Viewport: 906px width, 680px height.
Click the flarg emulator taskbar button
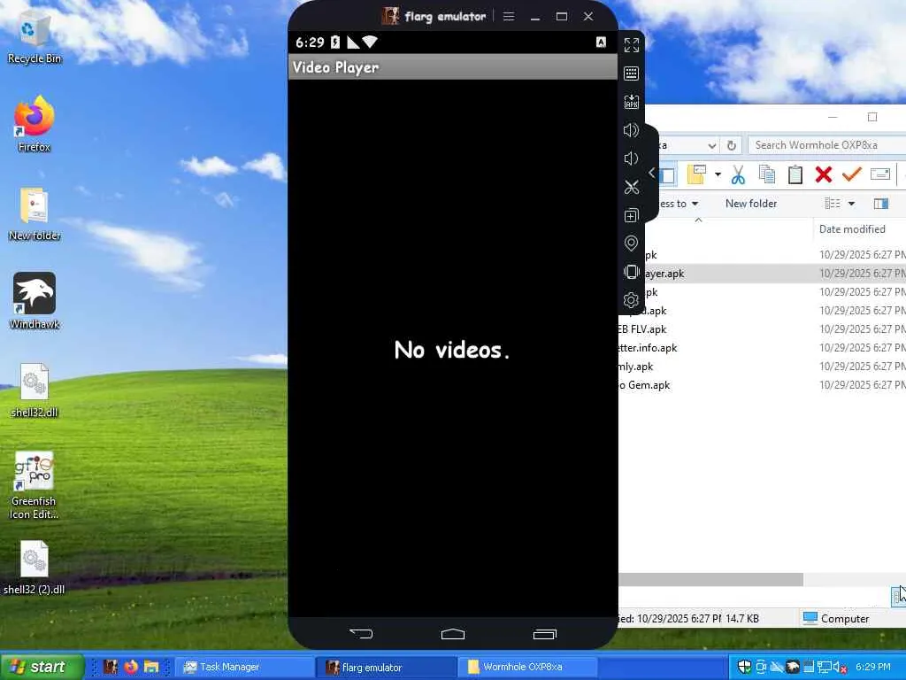tap(386, 667)
